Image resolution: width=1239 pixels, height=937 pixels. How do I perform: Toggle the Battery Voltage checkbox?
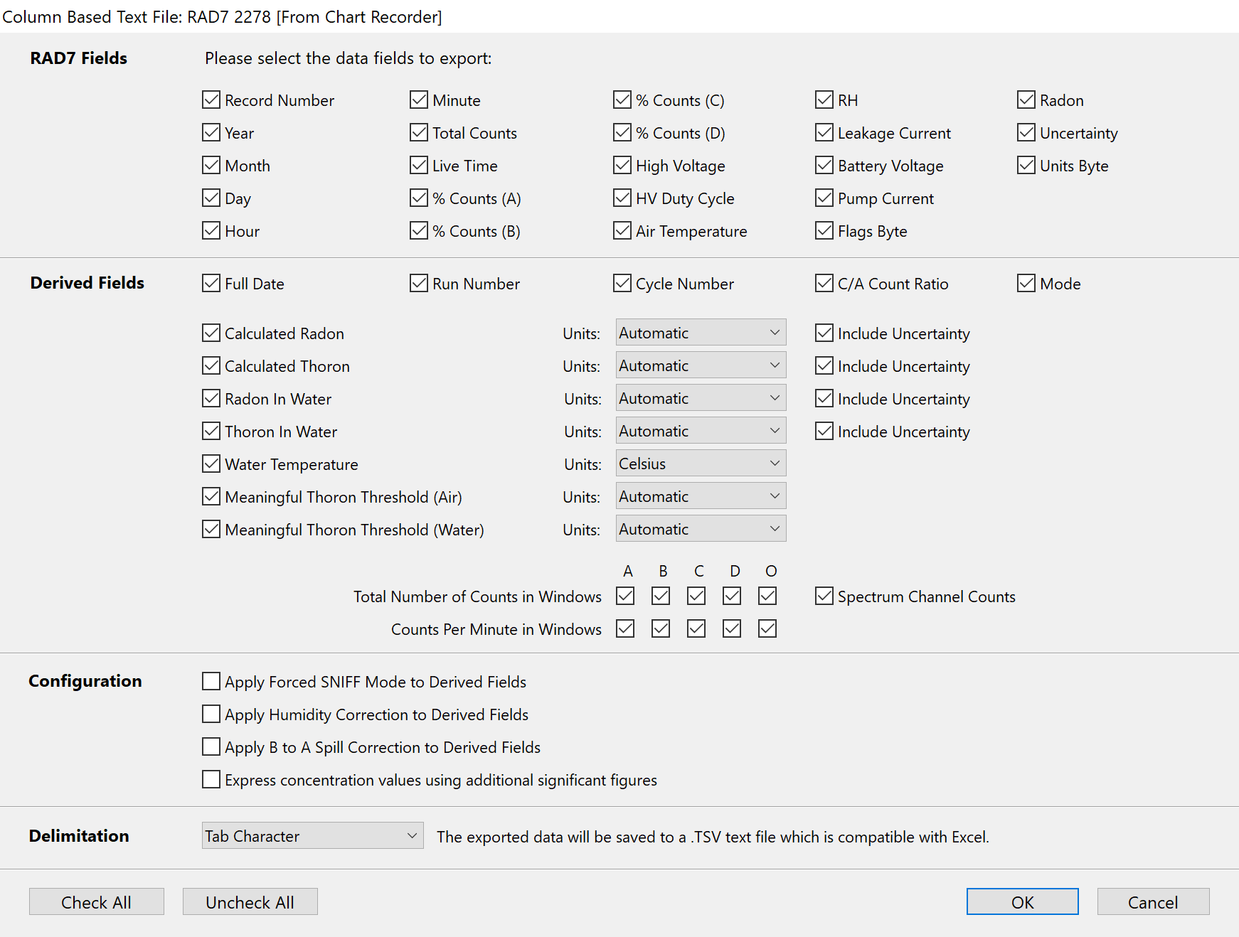click(824, 166)
